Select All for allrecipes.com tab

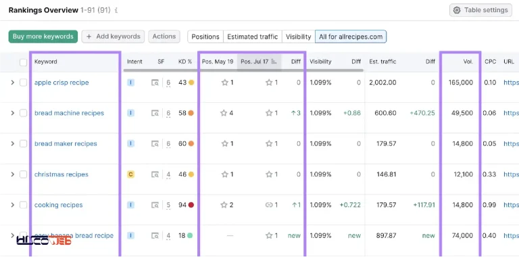(x=351, y=37)
